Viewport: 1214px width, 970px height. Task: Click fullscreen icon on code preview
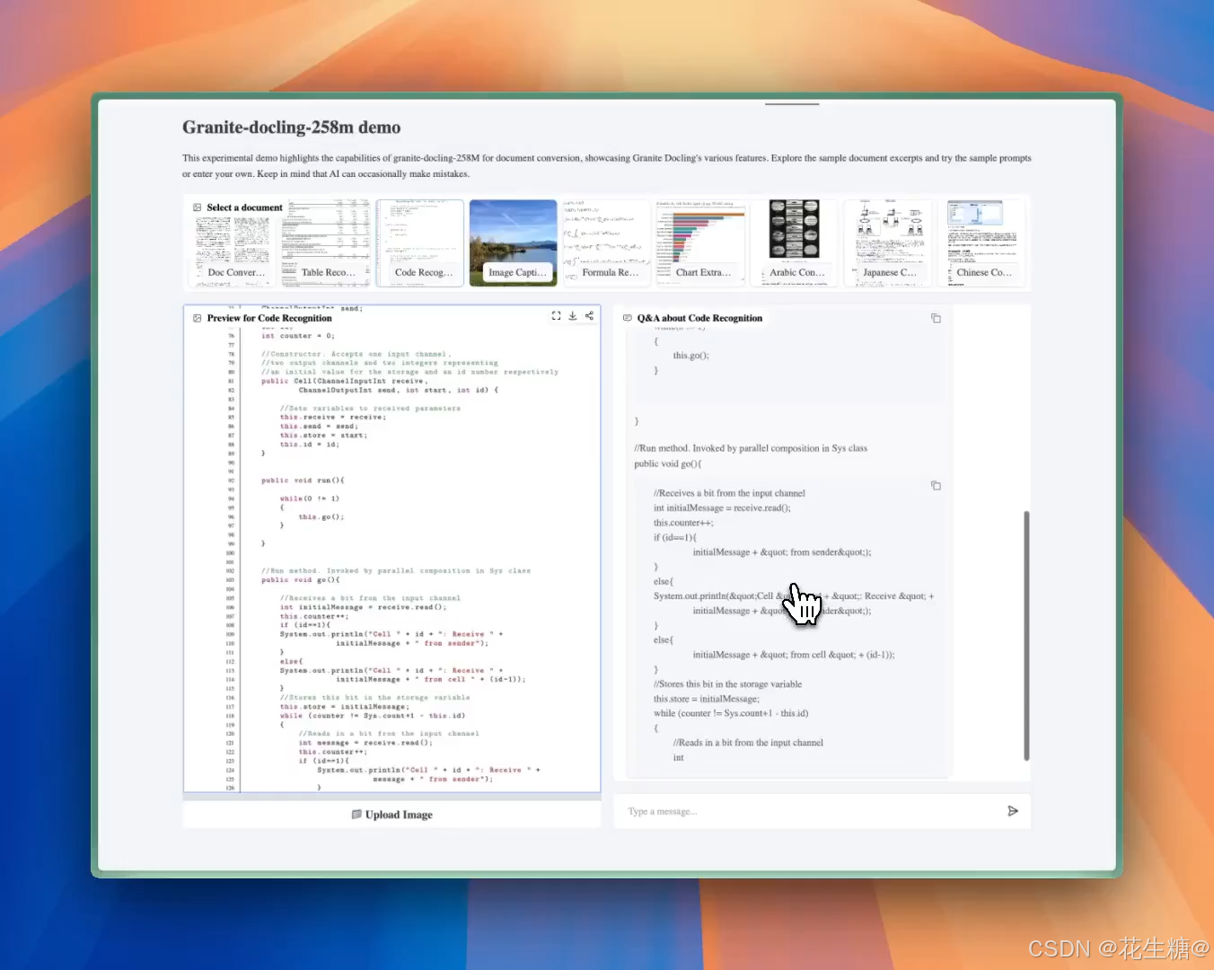(x=556, y=315)
